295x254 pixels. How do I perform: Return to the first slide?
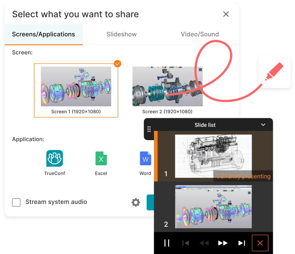[x=185, y=243]
